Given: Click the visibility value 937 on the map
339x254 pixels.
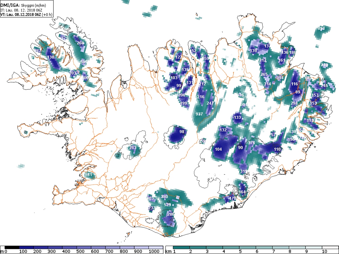Looking at the screenshot, I should pyautogui.click(x=199, y=114).
